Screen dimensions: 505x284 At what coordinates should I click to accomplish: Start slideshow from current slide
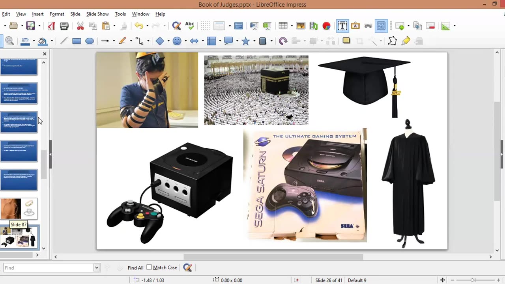(267, 26)
